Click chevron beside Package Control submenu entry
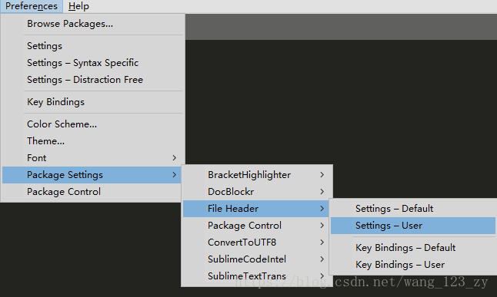This screenshot has width=497, height=297. point(322,225)
